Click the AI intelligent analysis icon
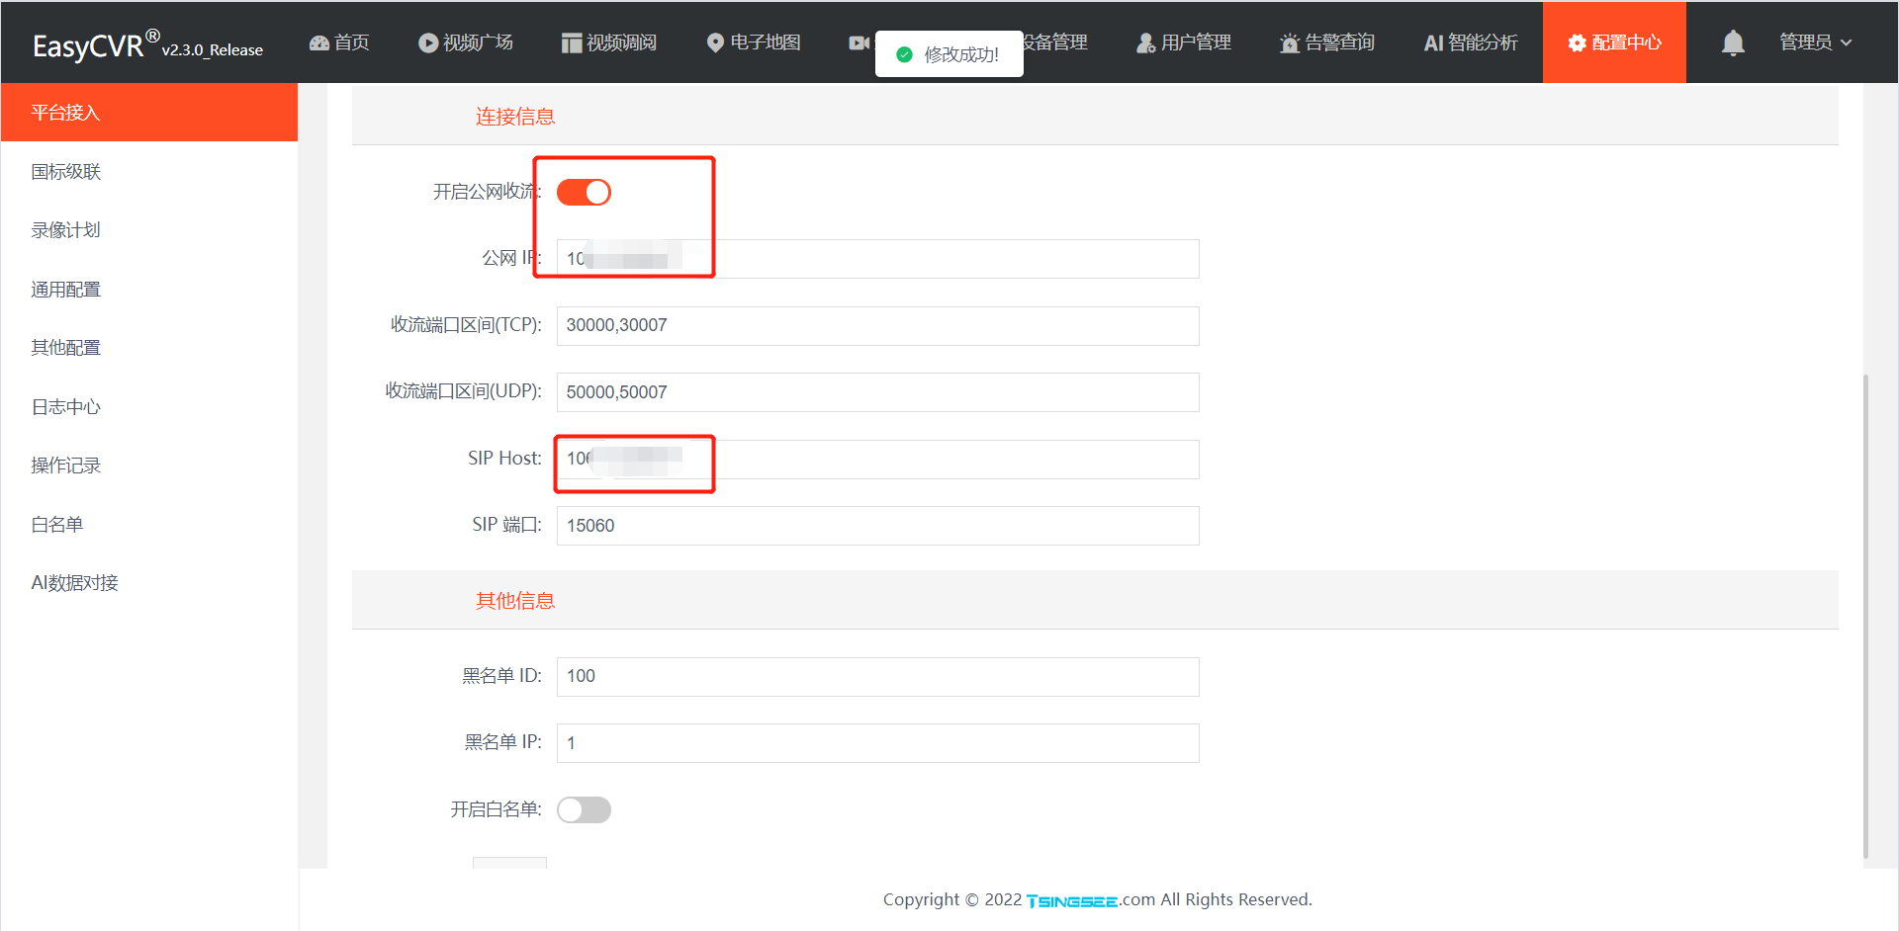1899x931 pixels. coord(1433,43)
